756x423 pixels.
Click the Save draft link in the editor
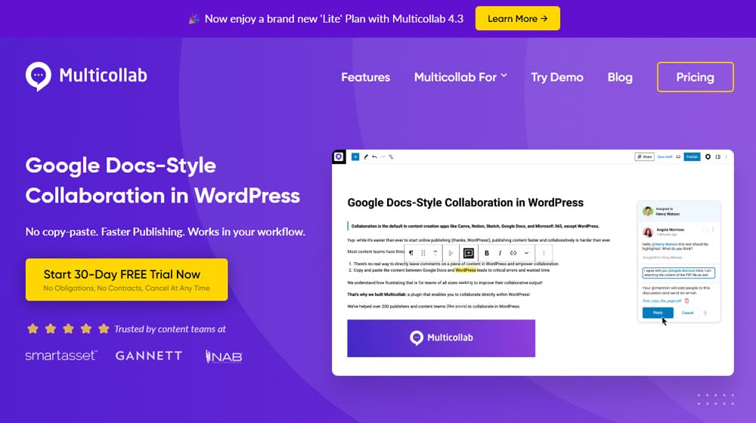tap(665, 156)
